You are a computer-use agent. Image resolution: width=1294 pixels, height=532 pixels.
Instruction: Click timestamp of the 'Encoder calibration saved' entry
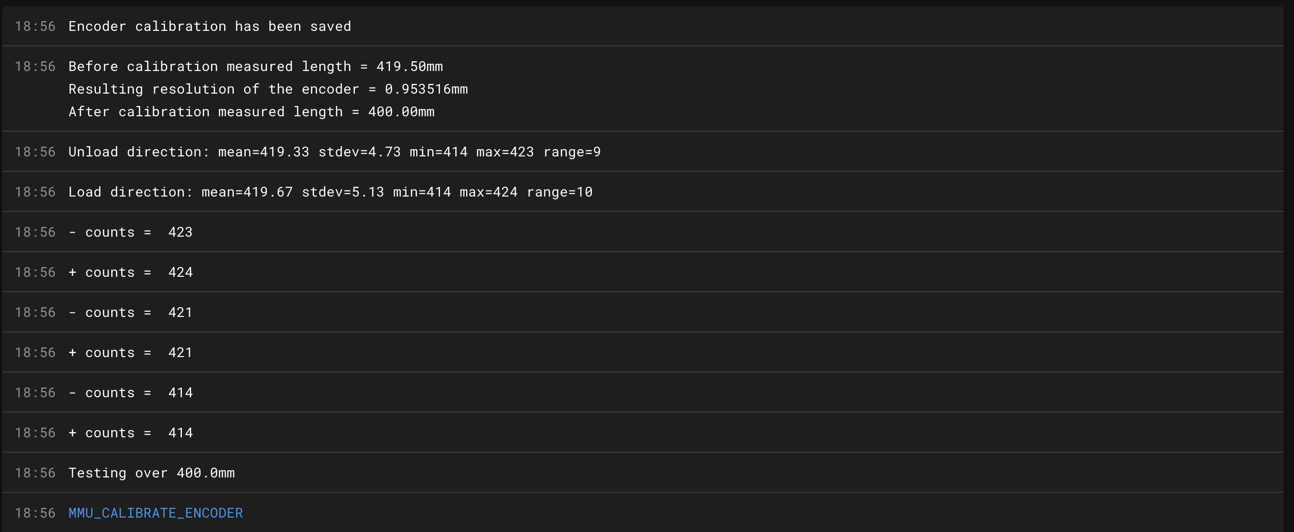[35, 26]
